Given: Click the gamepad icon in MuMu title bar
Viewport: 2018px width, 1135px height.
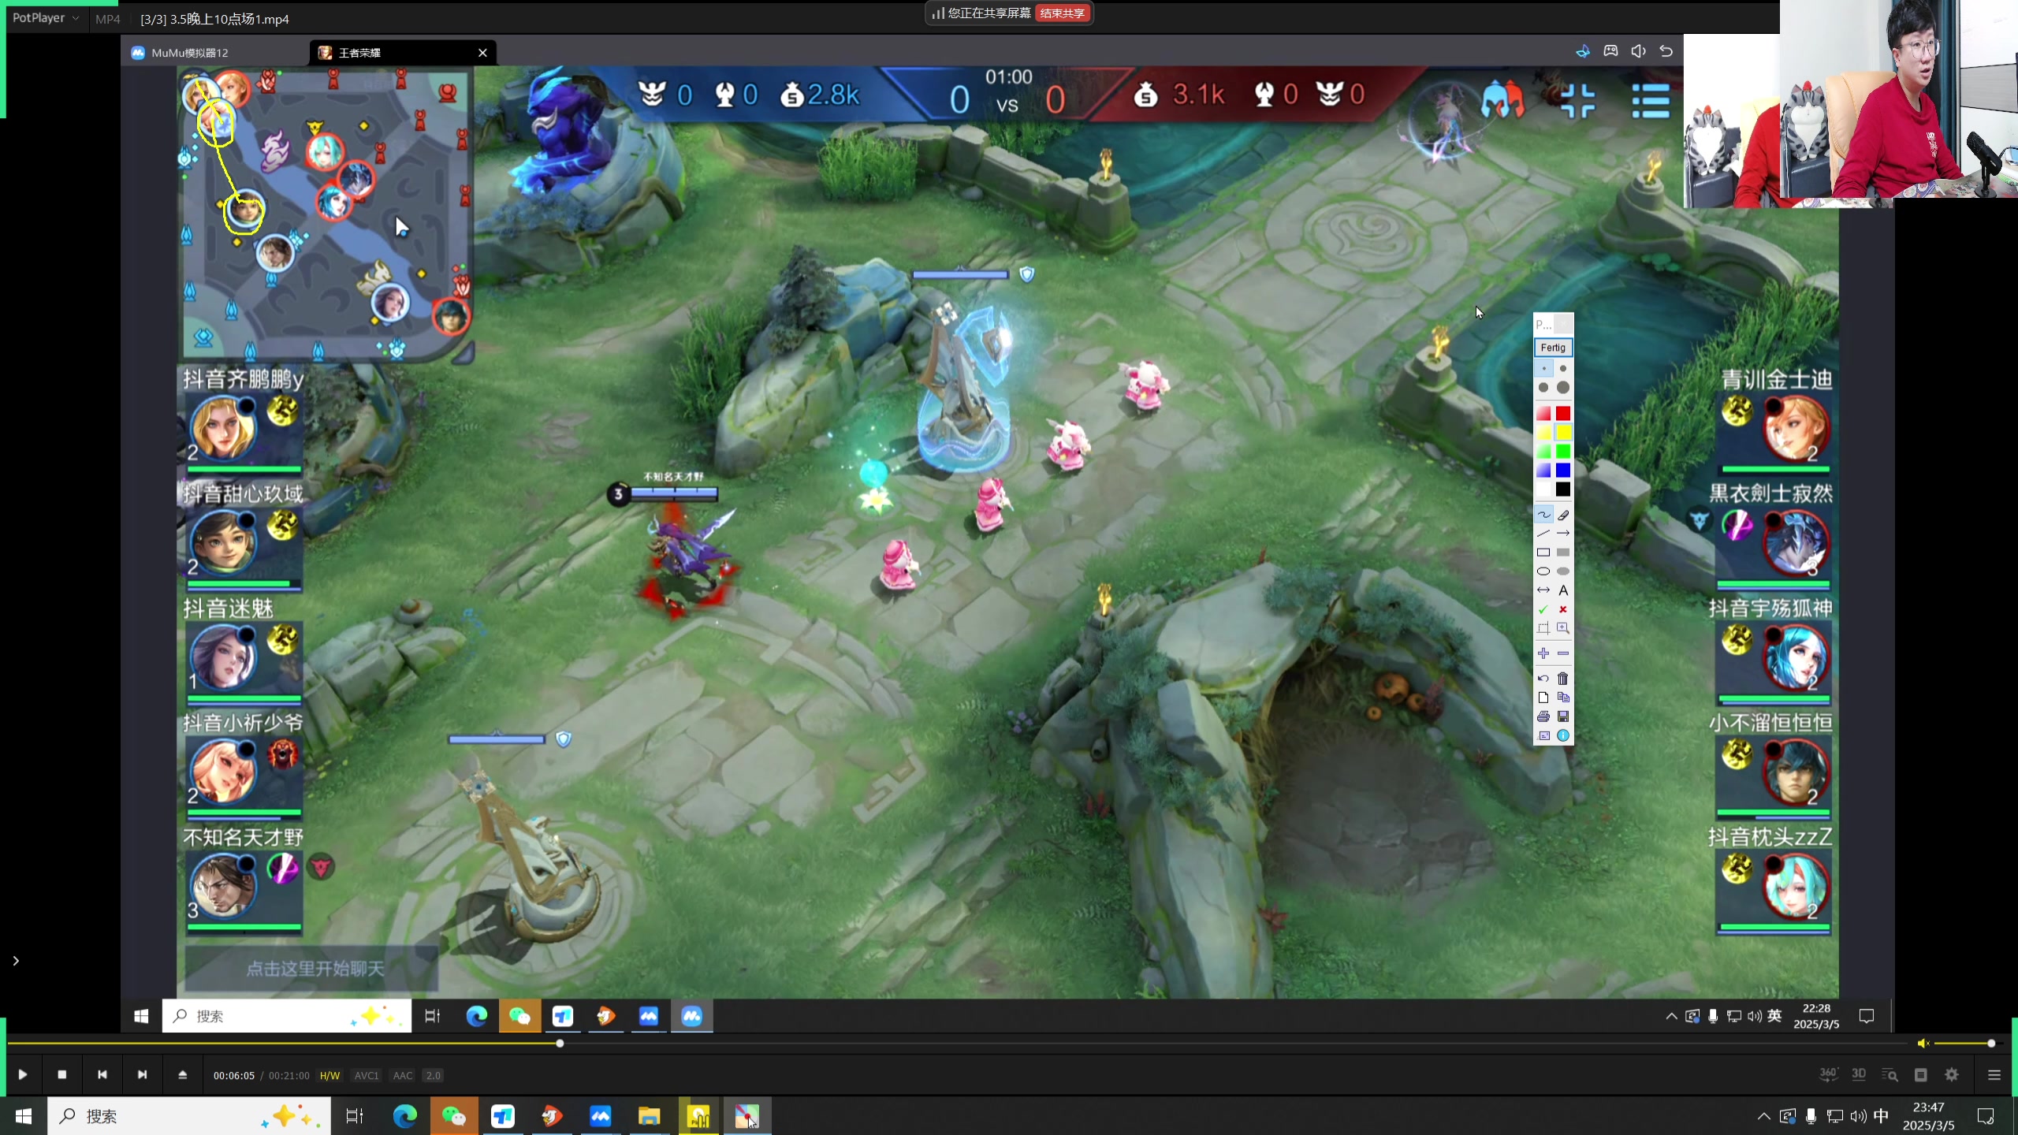Looking at the screenshot, I should [1610, 51].
